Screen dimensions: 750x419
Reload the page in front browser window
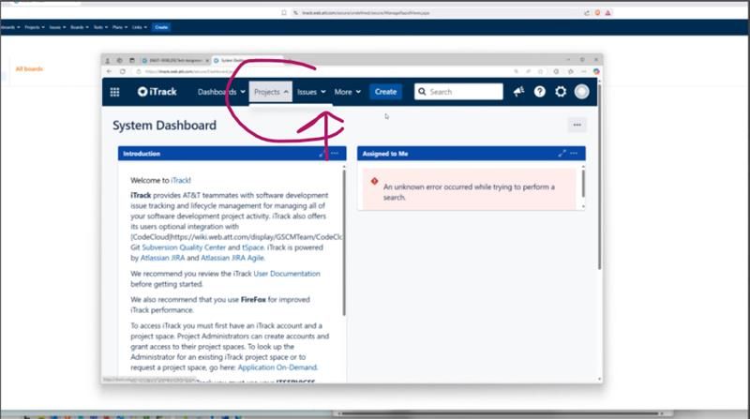tap(123, 71)
